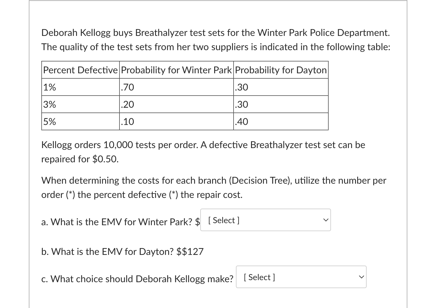432x308 pixels.
Task: Click the 5% table cell
Action: tap(49, 121)
